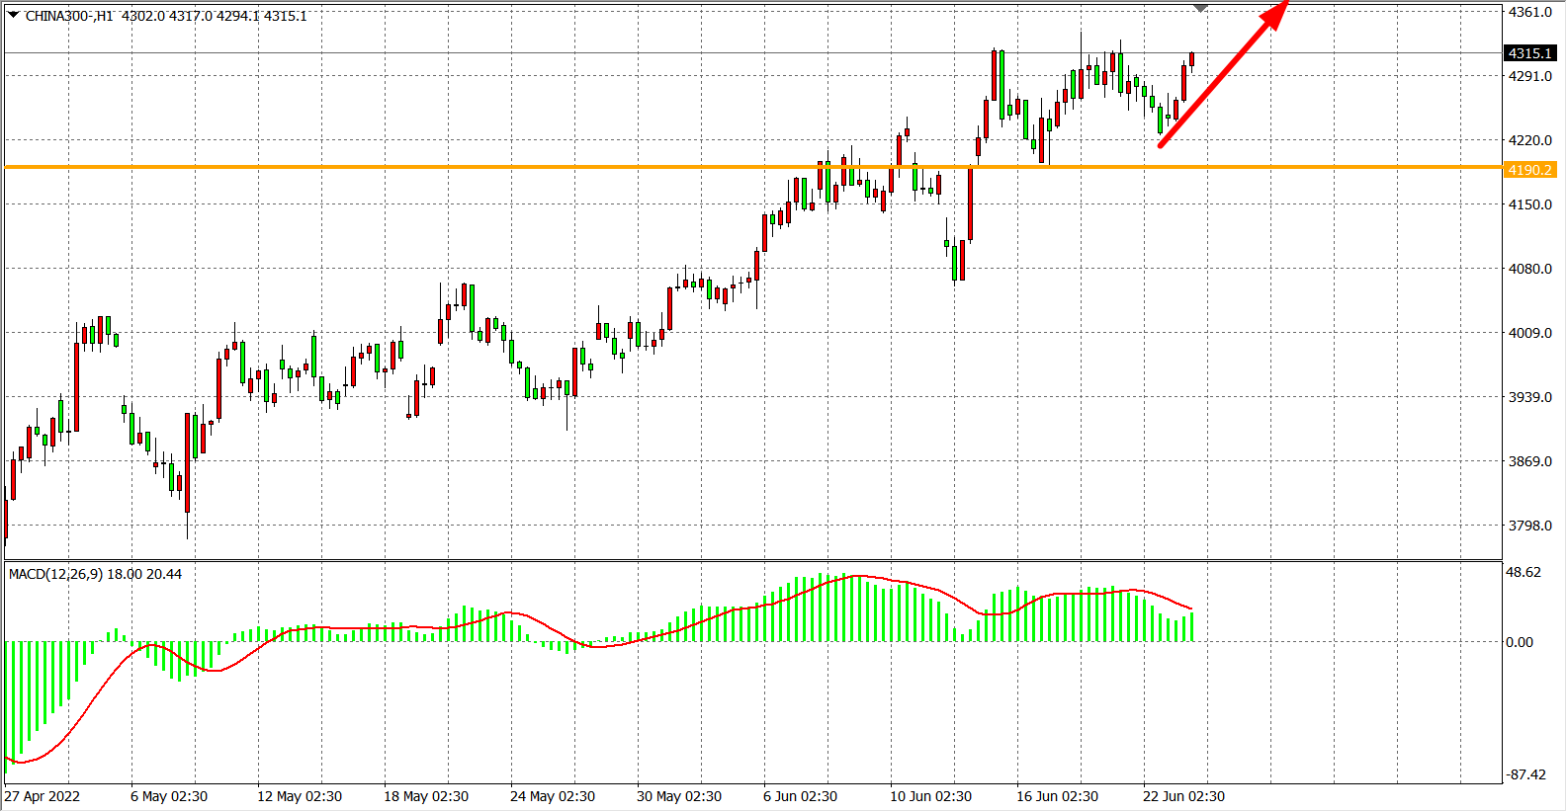Click the MACD(12,26,9) indicator label

click(56, 574)
